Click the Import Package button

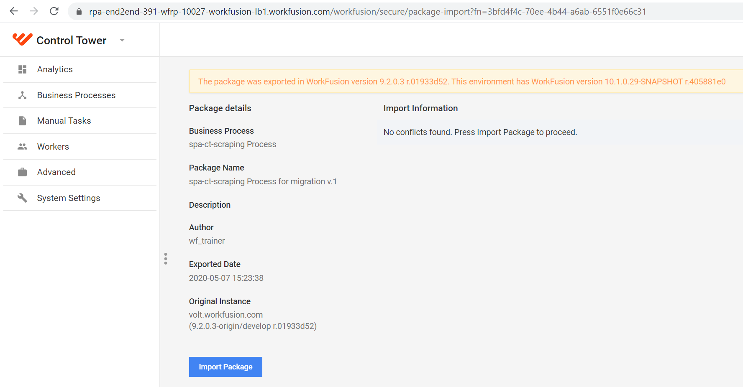(225, 367)
